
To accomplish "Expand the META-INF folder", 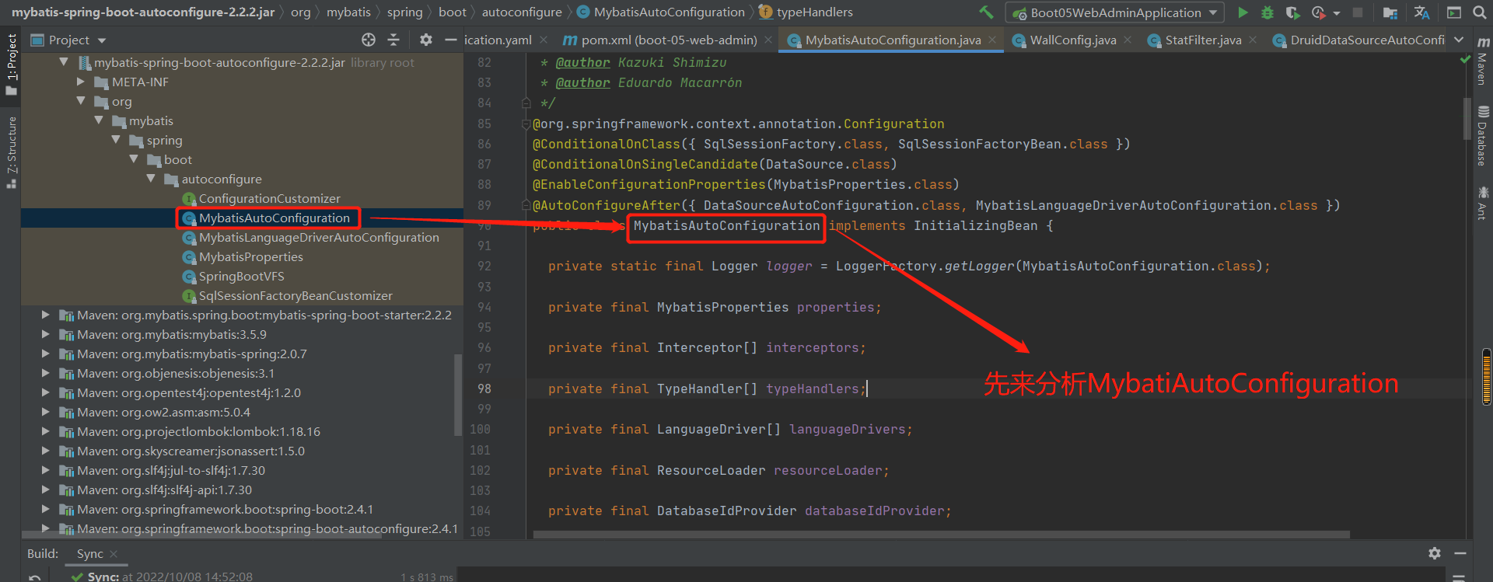I will tap(81, 81).
